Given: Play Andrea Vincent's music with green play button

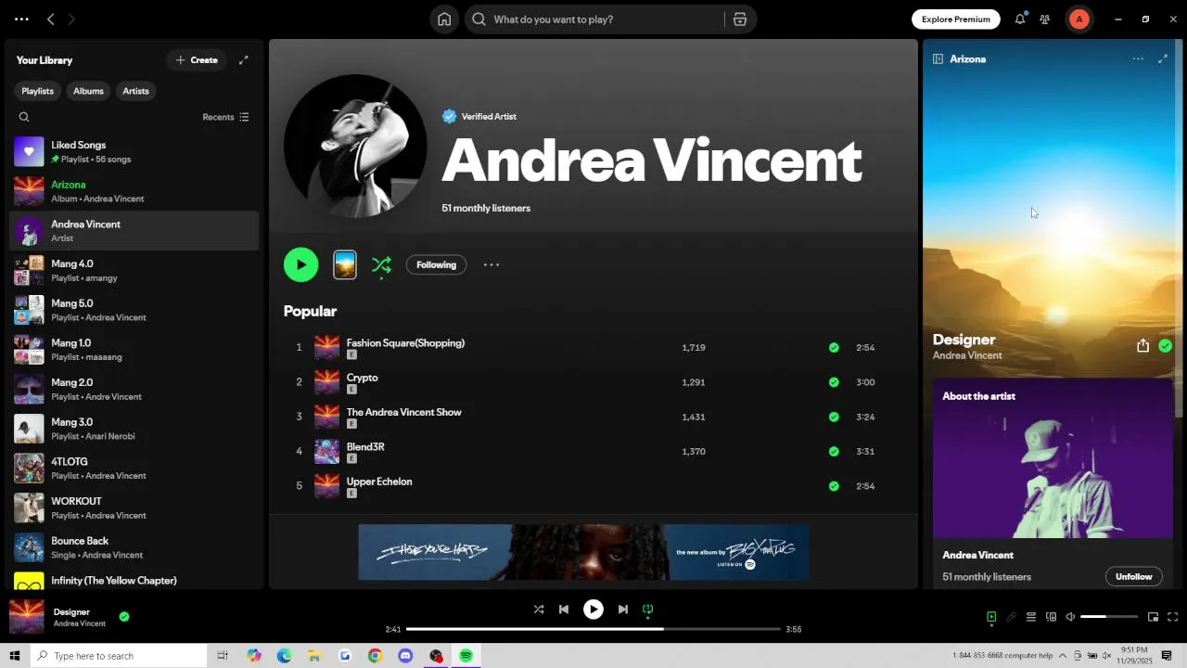Looking at the screenshot, I should point(300,264).
